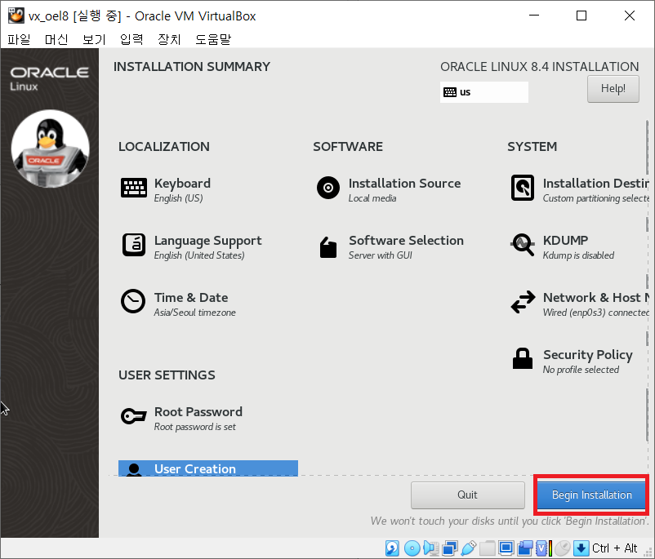Screen dimensions: 655x559
Task: Click the us keyboard layout indicator
Action: pyautogui.click(x=484, y=92)
